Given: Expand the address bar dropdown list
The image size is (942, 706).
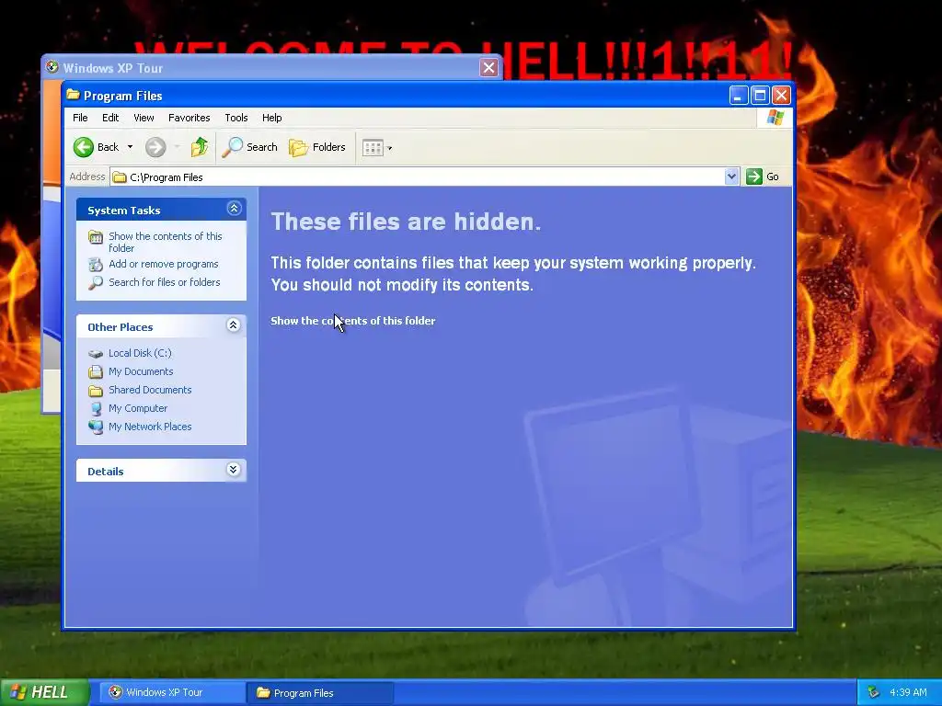Looking at the screenshot, I should pos(731,176).
